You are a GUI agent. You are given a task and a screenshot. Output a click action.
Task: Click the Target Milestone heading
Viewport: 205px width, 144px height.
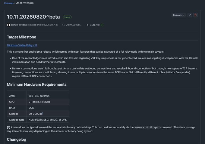click(21, 37)
